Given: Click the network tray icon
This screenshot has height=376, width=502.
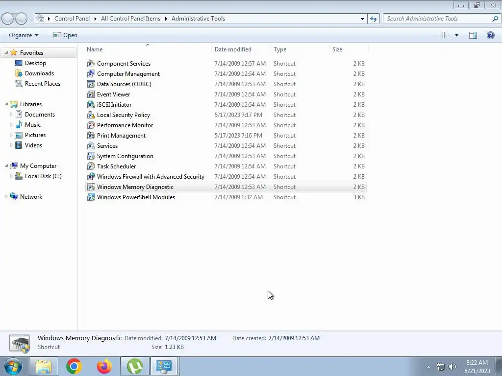Looking at the screenshot, I should point(441,367).
